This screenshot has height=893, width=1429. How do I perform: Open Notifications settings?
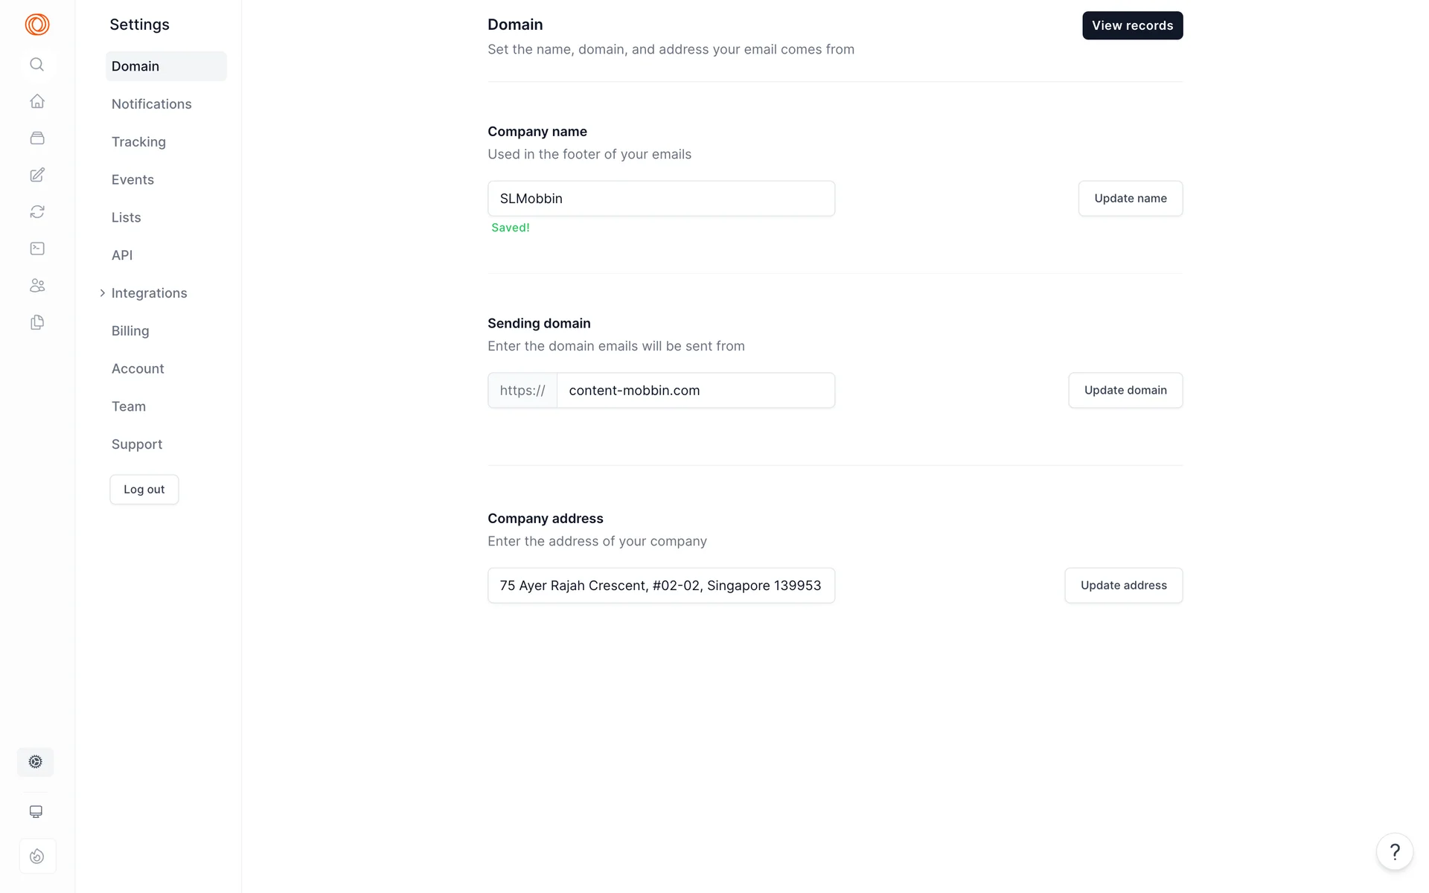click(x=151, y=104)
